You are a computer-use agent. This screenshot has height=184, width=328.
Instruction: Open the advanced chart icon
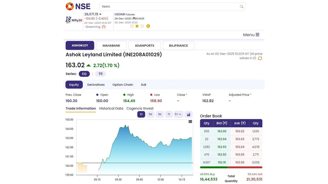pyautogui.click(x=189, y=114)
